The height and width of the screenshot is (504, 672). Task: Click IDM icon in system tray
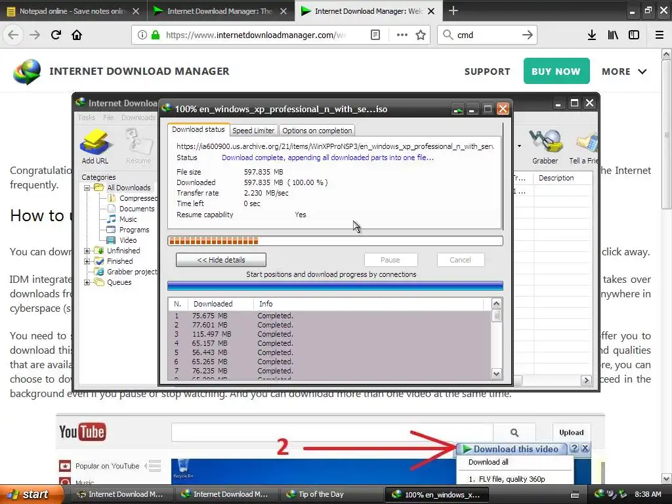tap(599, 494)
